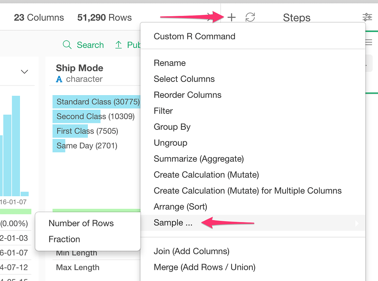Click the Ship Mode column header

[79, 68]
